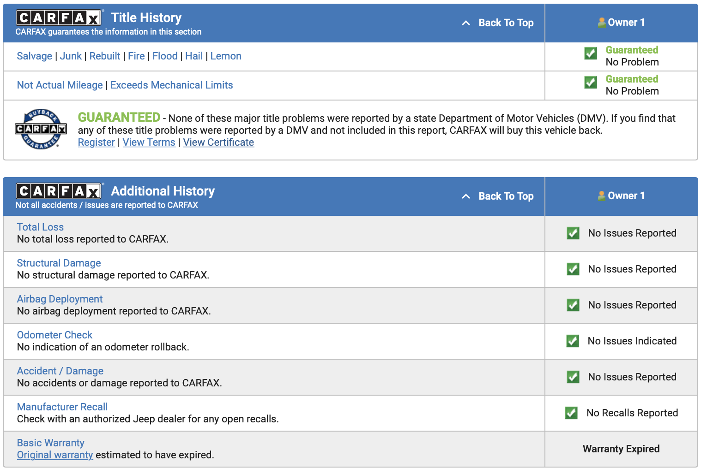This screenshot has width=701, height=474.
Task: Click 'No accidents or damage reported to CARFAX.' text
Action: coord(120,383)
